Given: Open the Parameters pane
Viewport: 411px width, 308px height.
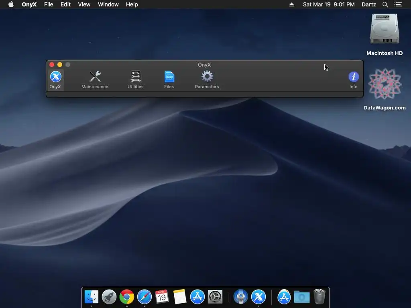Looking at the screenshot, I should pyautogui.click(x=207, y=80).
